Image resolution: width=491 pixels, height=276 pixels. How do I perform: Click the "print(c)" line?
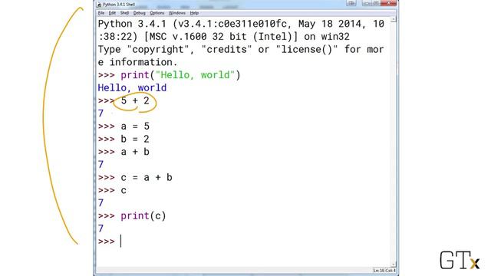click(x=132, y=216)
